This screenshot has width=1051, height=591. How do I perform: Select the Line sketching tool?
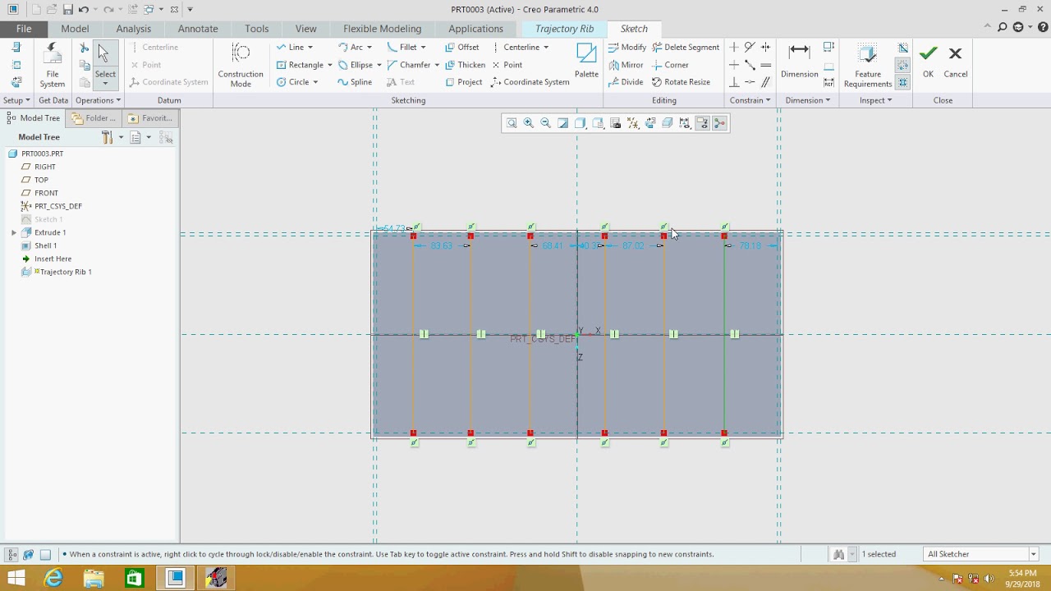(x=290, y=48)
